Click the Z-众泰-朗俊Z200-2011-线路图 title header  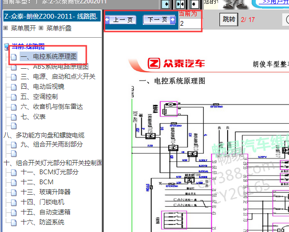pyautogui.click(x=52, y=16)
